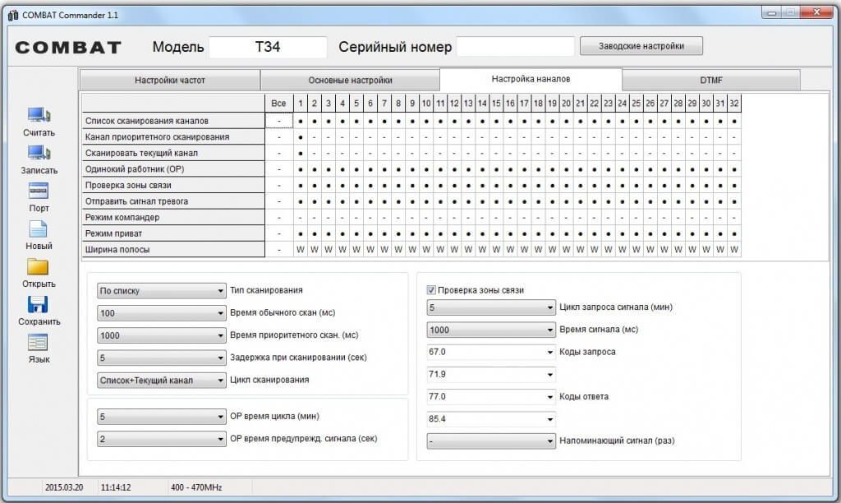Toggle channel 2 in Список сканирования каналов row

coord(315,121)
